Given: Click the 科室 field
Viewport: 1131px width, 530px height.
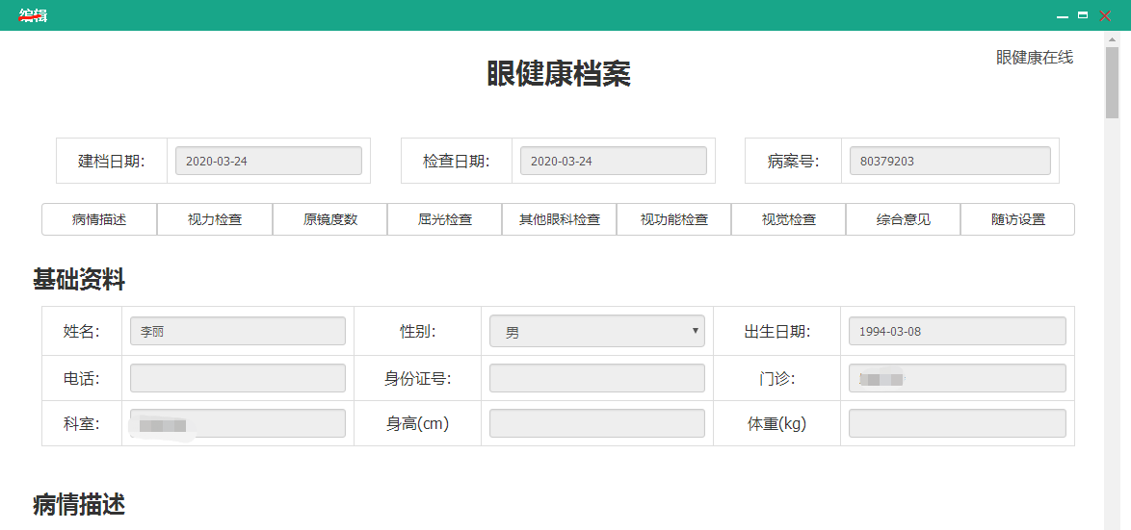Looking at the screenshot, I should pyautogui.click(x=238, y=423).
